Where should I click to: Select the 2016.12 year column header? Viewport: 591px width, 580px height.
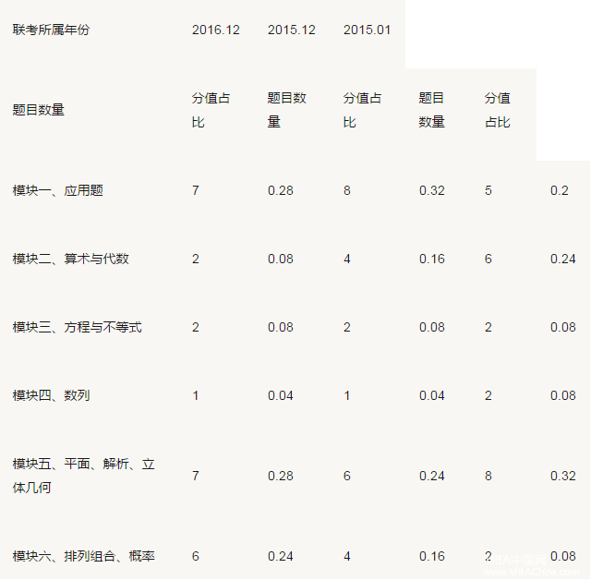tap(215, 30)
